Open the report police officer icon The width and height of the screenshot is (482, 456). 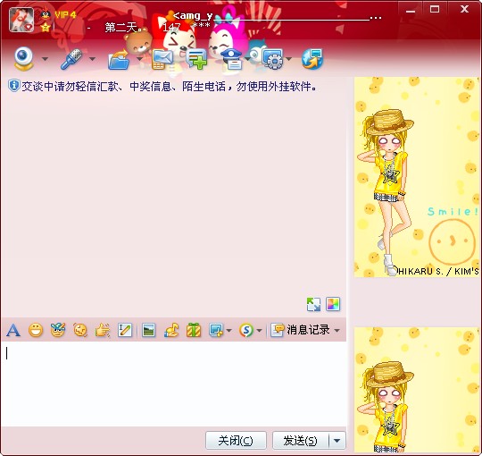(x=232, y=59)
